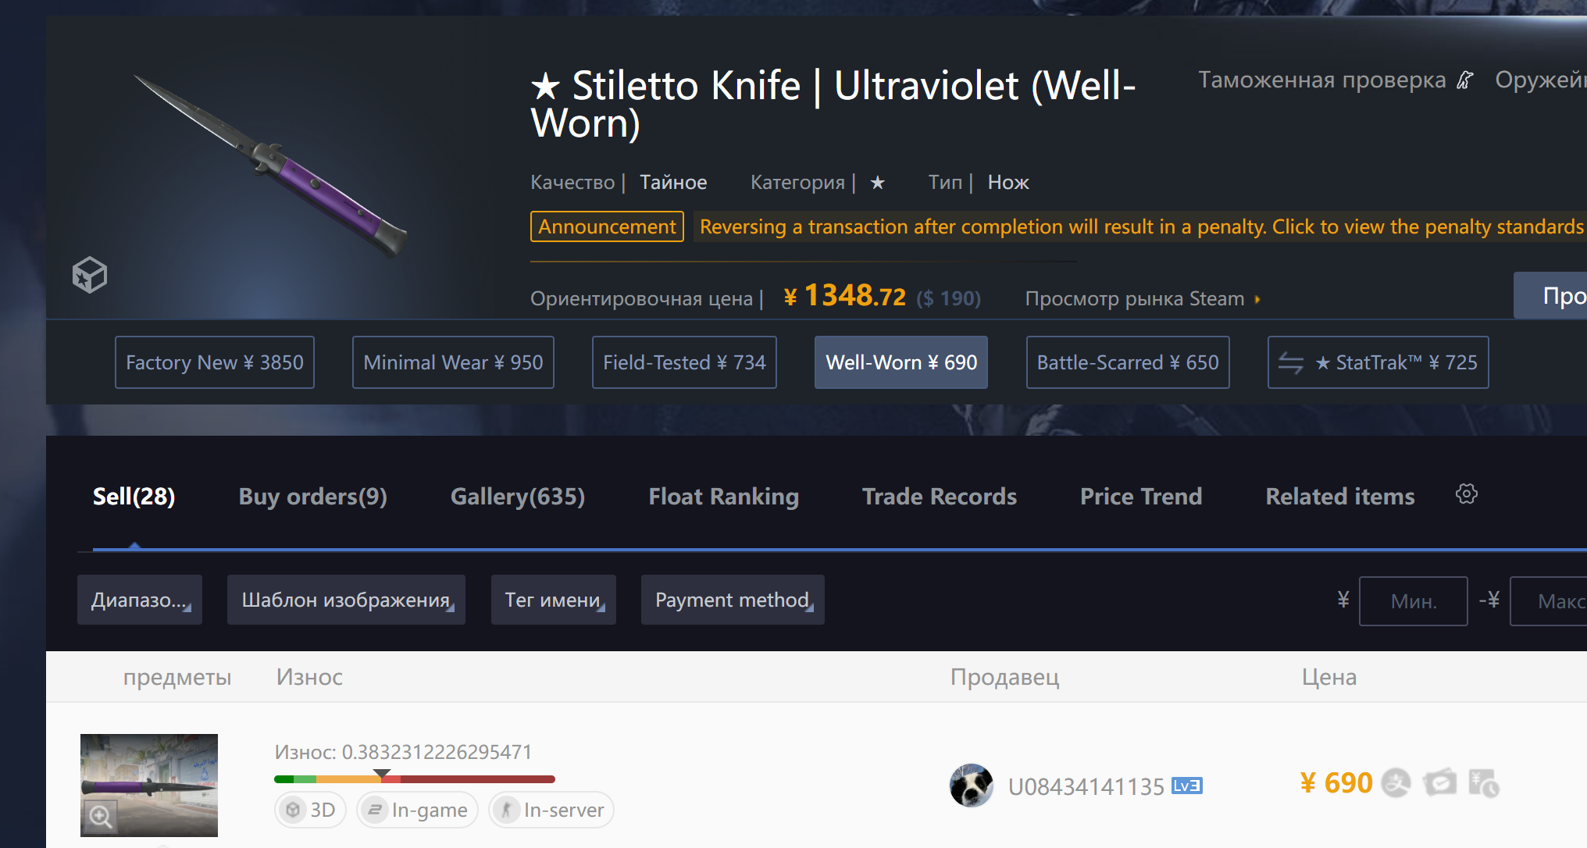Viewport: 1587px width, 848px height.
Task: Open the Шаблон изображения dropdown
Action: (x=346, y=600)
